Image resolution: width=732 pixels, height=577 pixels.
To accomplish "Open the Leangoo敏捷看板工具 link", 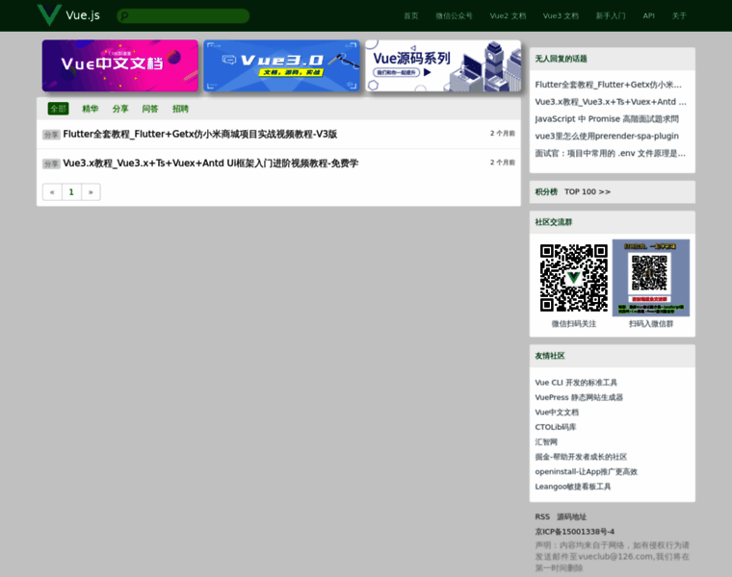I will 573,487.
